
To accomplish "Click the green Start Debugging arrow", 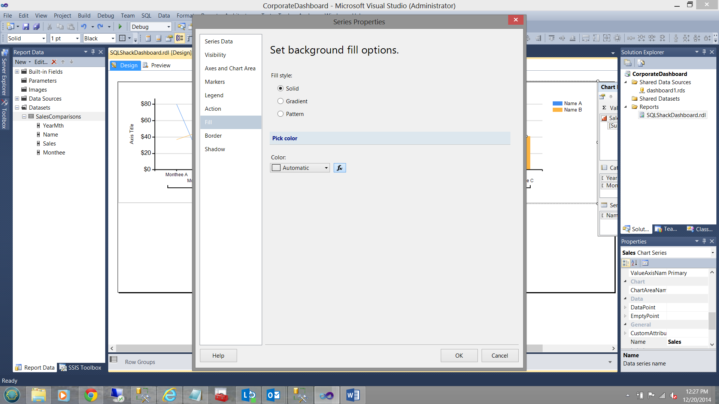I will click(120, 27).
